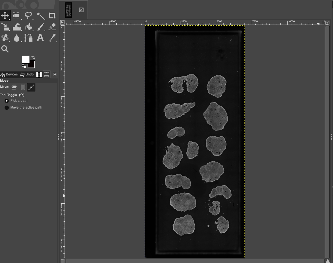This screenshot has width=333, height=263.
Task: Reset colors to black and white defaults
Action: click(x=24, y=66)
